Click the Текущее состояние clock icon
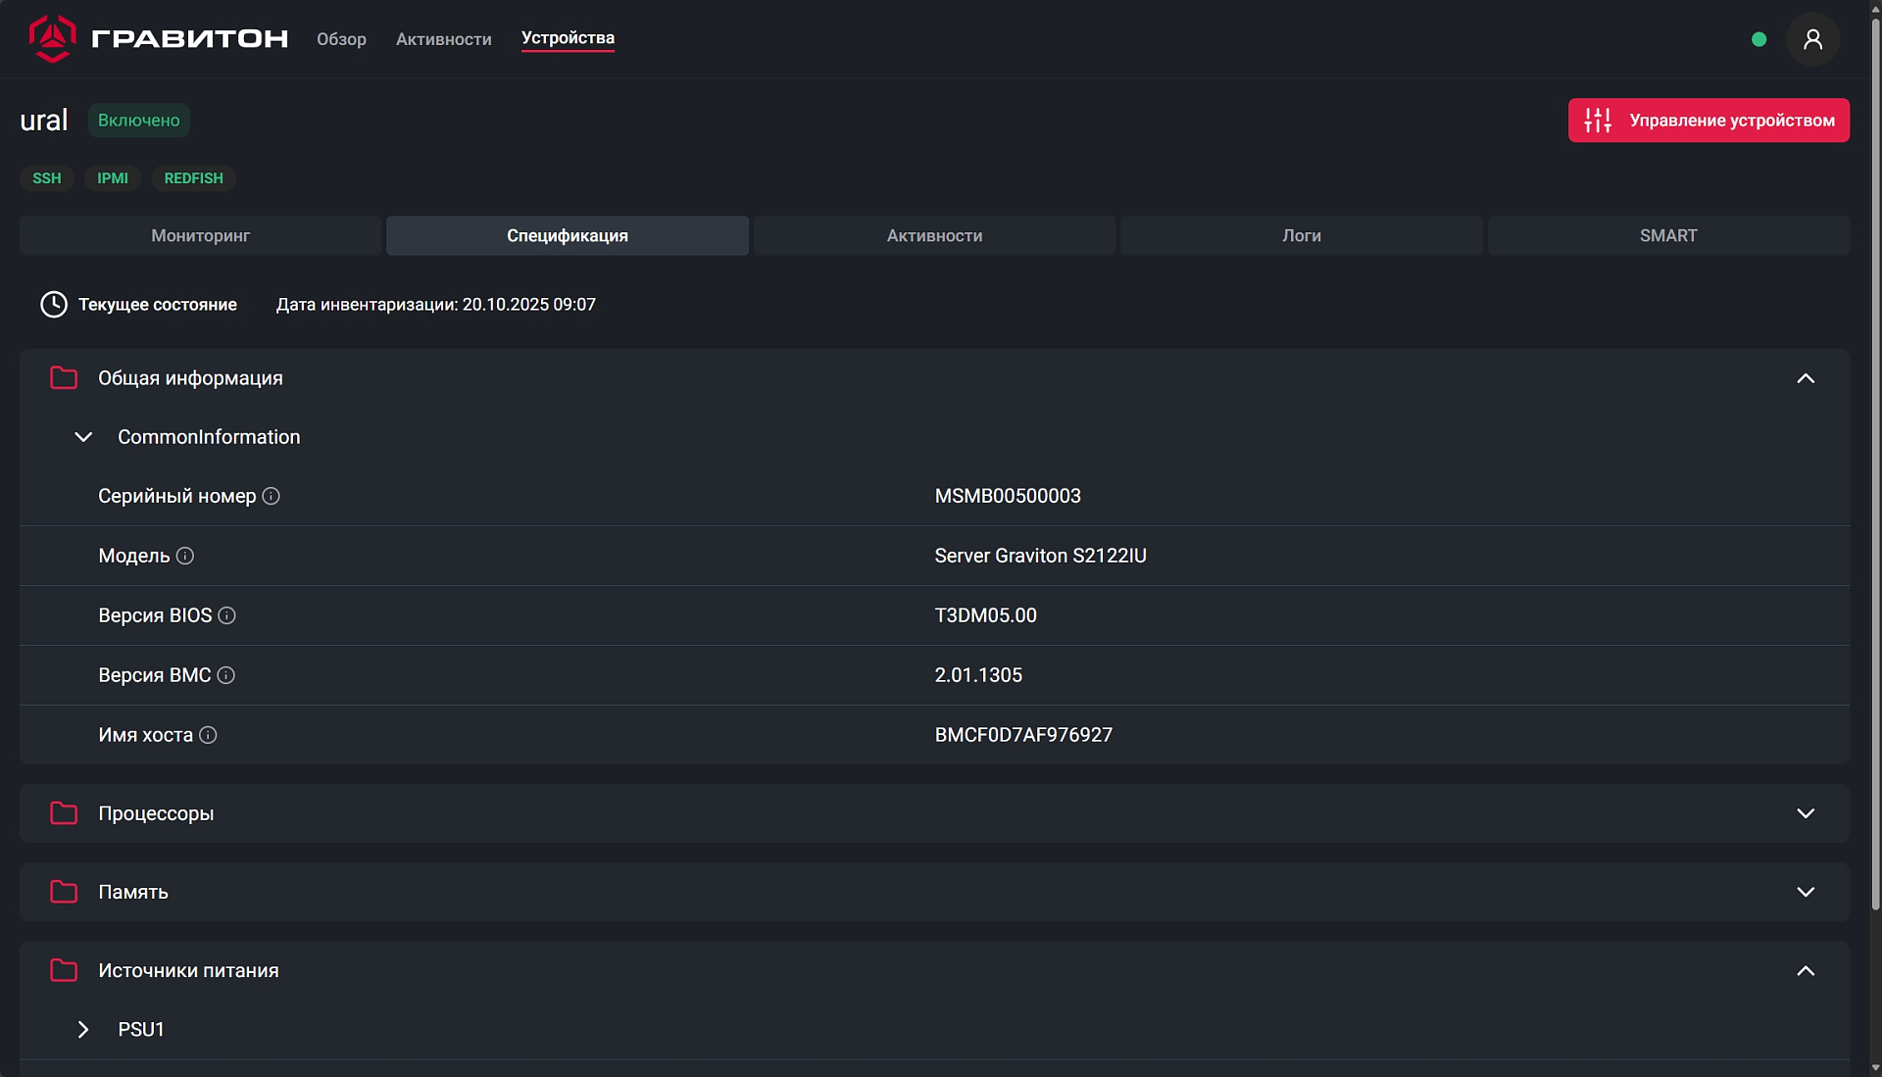The width and height of the screenshot is (1882, 1077). (54, 305)
